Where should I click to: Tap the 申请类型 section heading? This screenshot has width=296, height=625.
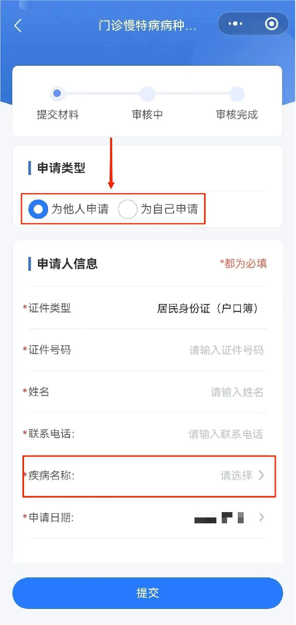pos(61,168)
